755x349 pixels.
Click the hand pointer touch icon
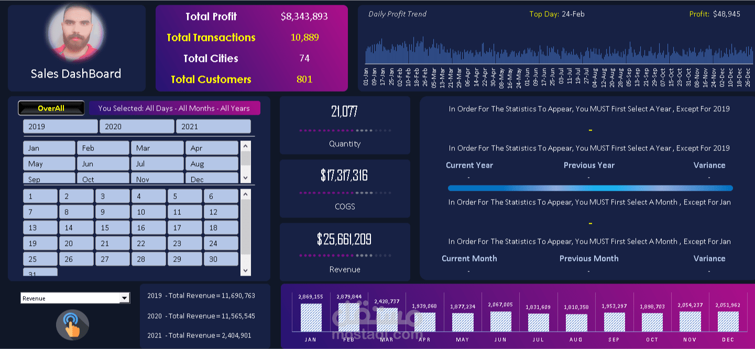72,325
